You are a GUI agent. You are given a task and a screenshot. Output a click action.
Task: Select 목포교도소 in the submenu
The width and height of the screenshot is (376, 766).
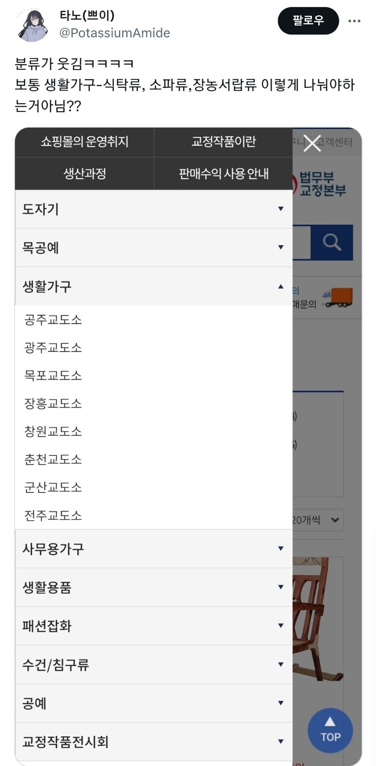tap(53, 375)
